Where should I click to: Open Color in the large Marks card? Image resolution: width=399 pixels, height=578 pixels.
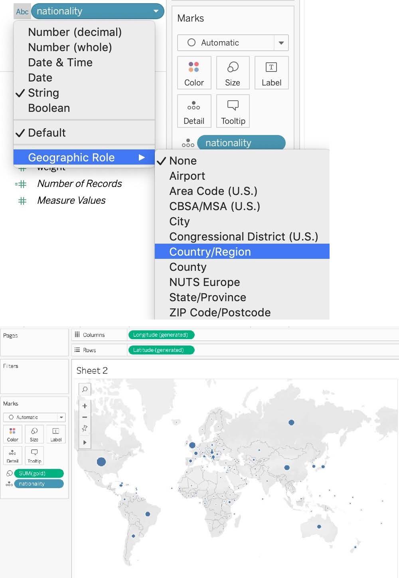click(x=194, y=73)
